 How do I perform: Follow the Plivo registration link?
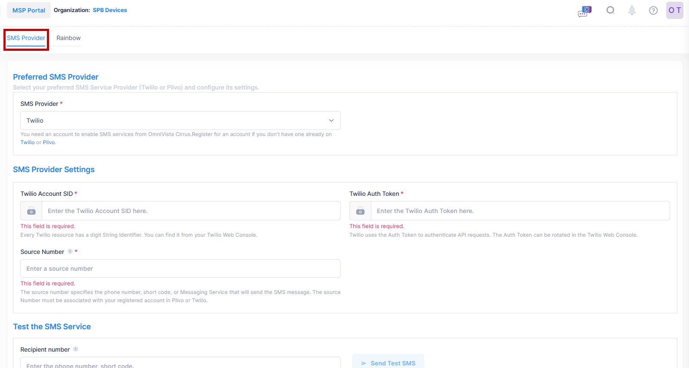49,142
